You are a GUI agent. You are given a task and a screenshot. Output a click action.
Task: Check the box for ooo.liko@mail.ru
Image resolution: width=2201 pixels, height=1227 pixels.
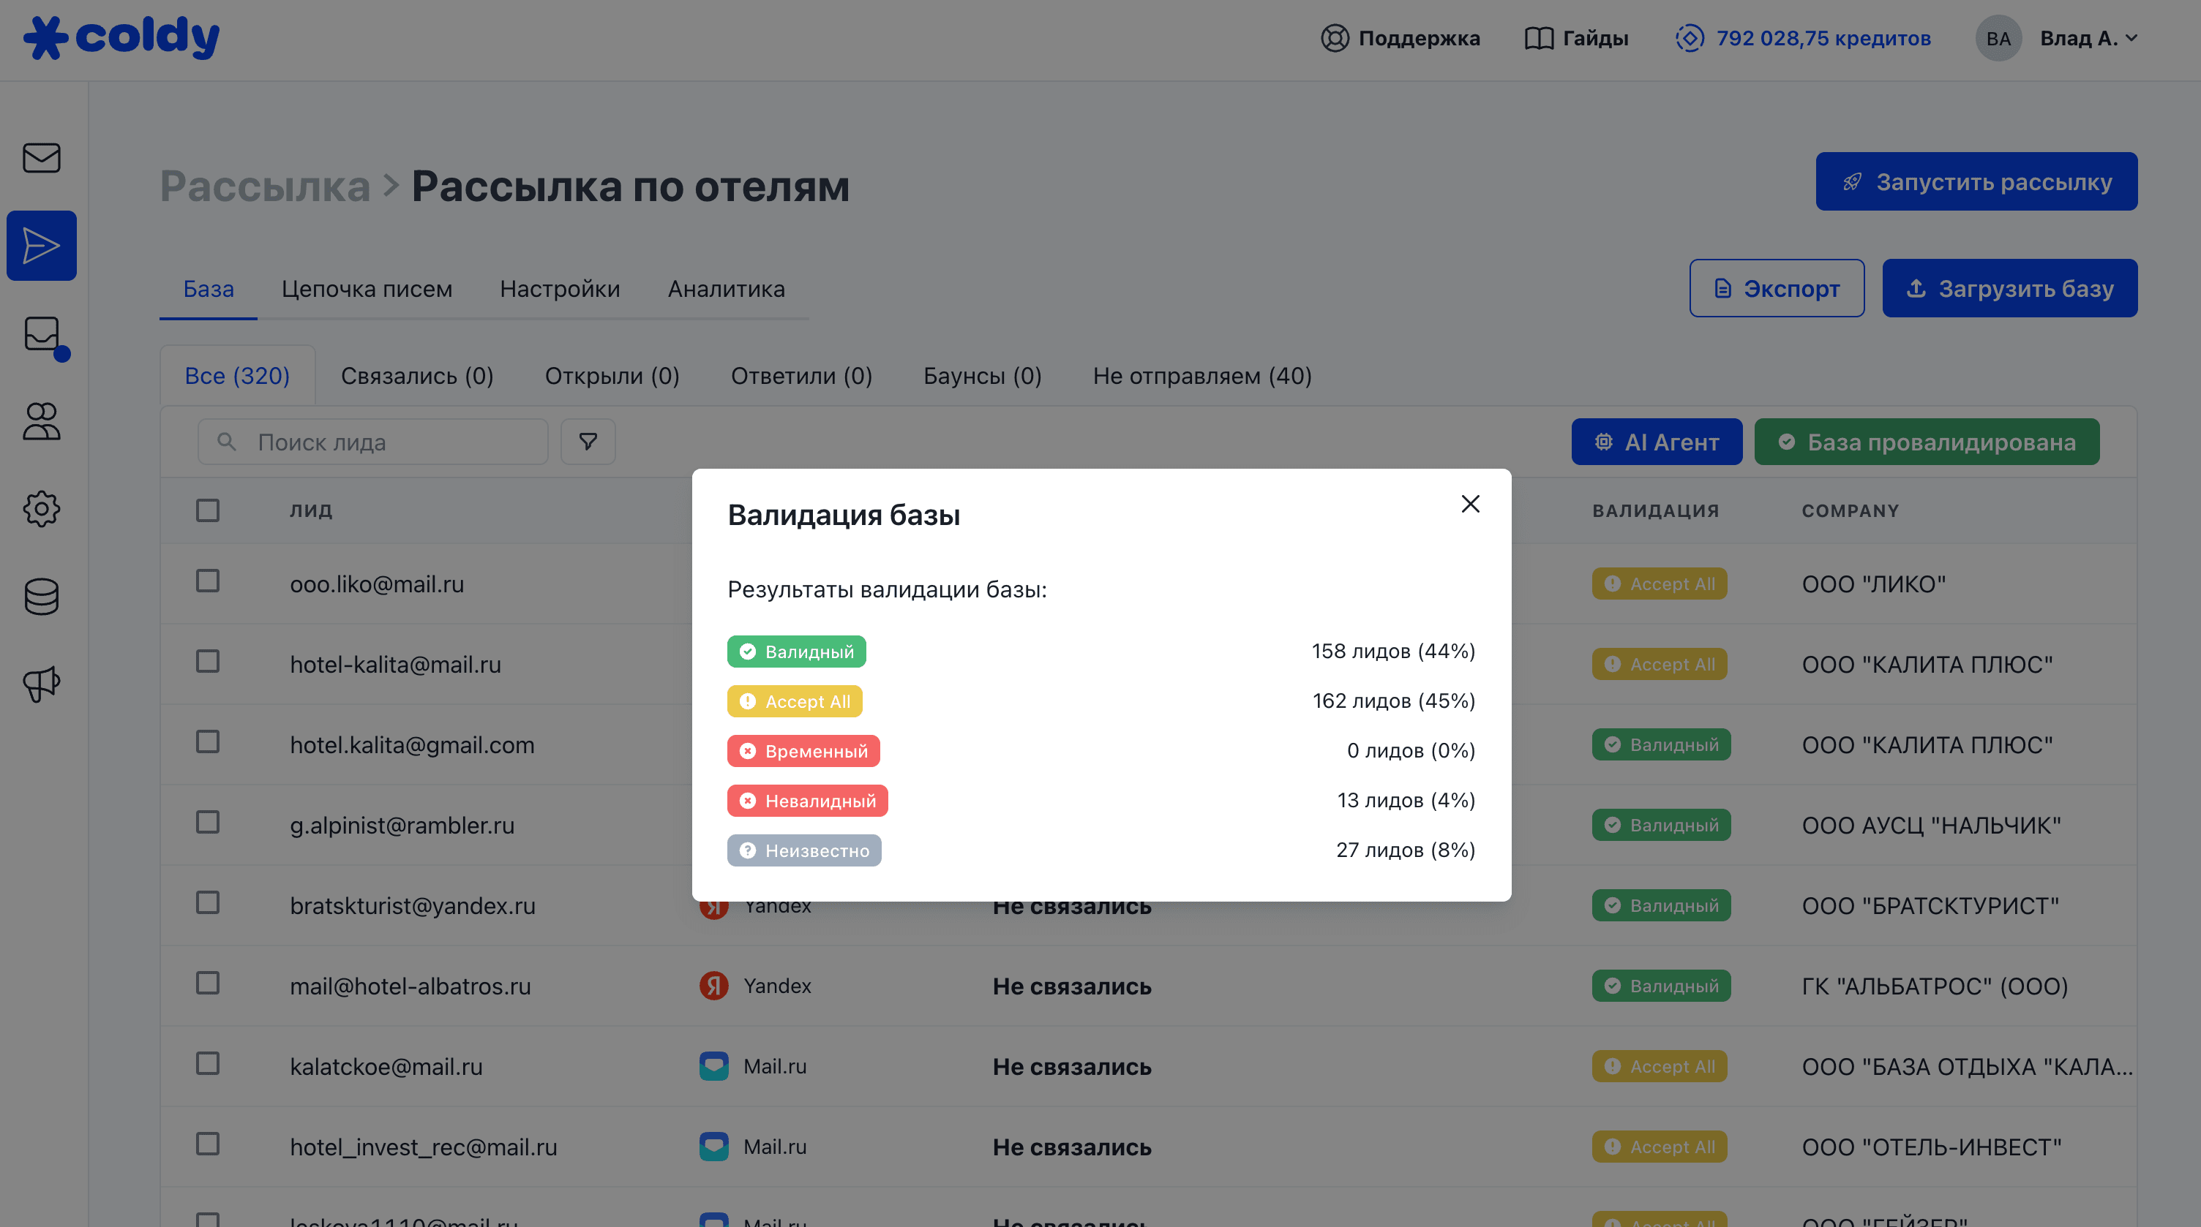tap(208, 581)
